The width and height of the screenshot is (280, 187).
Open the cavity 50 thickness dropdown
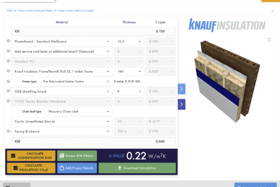tap(129, 121)
